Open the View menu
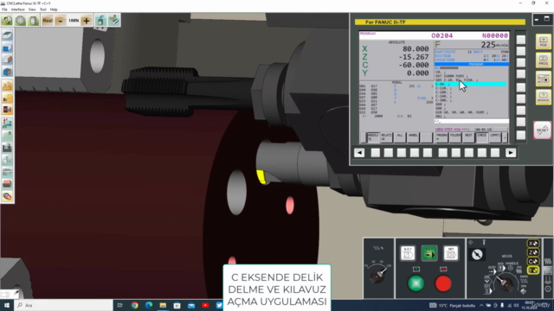This screenshot has width=554, height=311. coord(32,10)
